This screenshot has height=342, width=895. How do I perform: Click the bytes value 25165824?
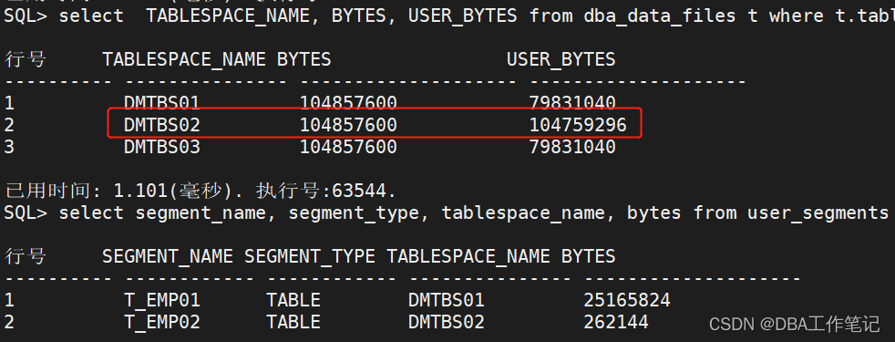(627, 300)
